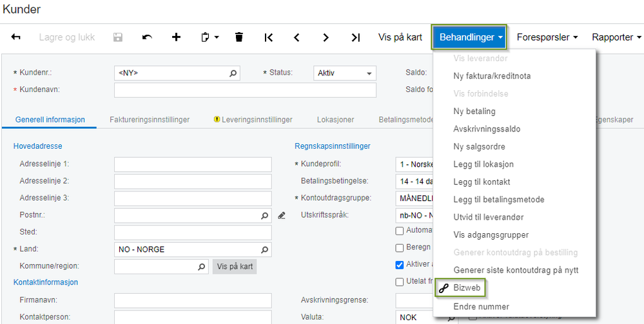Select Ny betaling menu item
Viewport: 644px width, 324px height.
[x=474, y=111]
